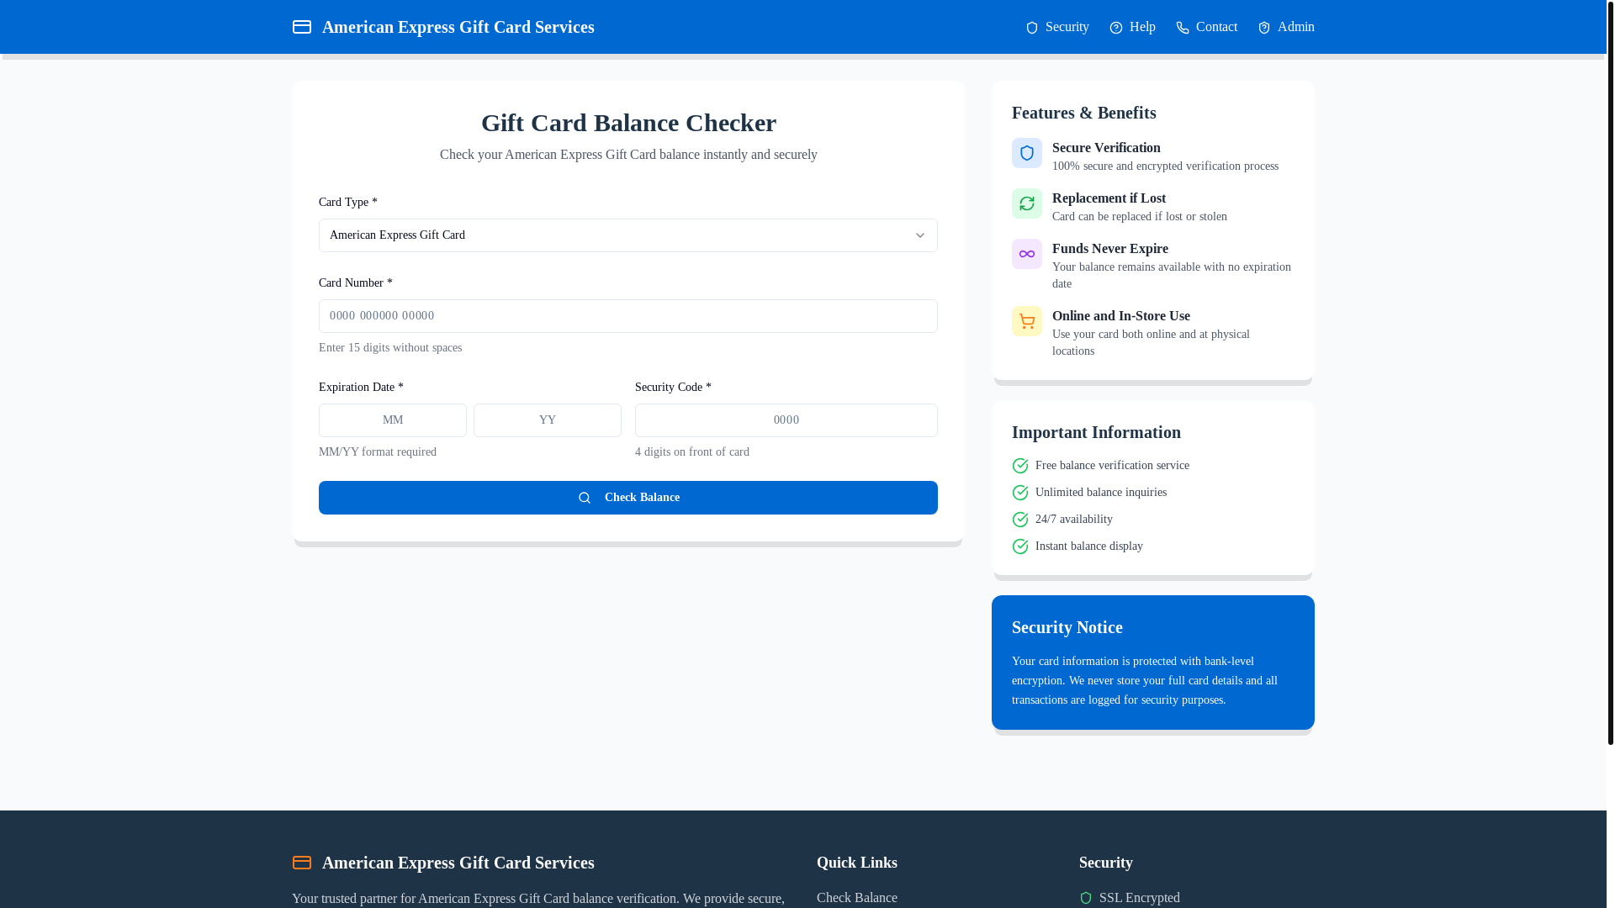Image resolution: width=1615 pixels, height=908 pixels.
Task: Click the 'Card Type *' field label
Action: point(348,203)
